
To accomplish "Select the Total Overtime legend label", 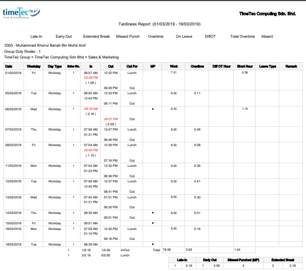I will (242, 36).
